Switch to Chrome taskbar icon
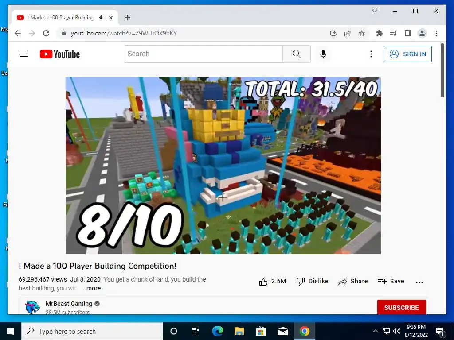 304,331
